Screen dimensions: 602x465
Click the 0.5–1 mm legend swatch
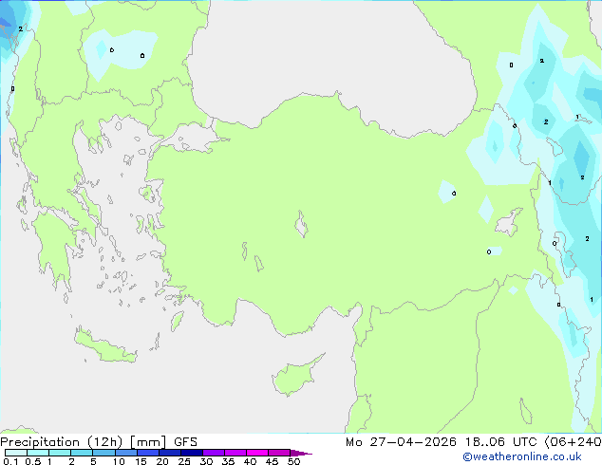(x=38, y=453)
